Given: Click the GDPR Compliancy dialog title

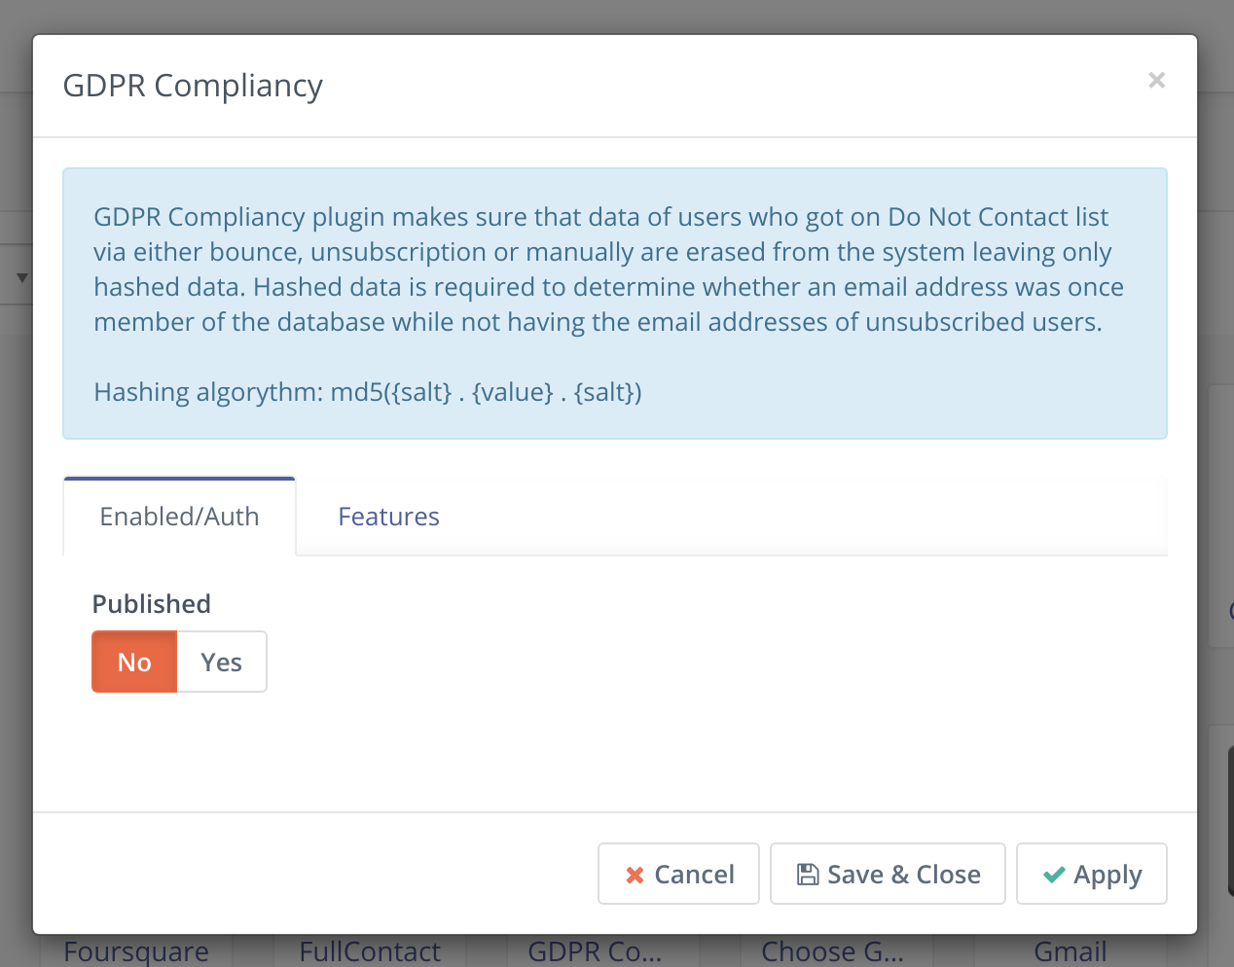Looking at the screenshot, I should [x=193, y=86].
